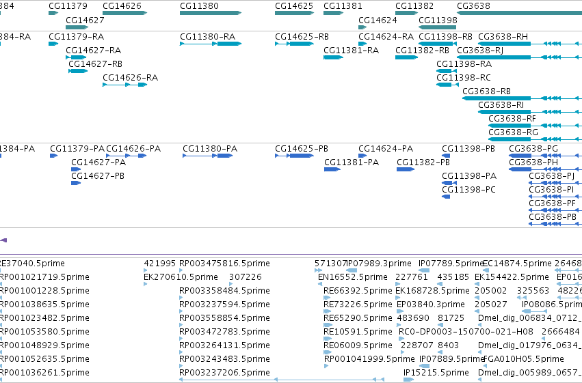Click EST EC14874.5prime

[486, 270]
